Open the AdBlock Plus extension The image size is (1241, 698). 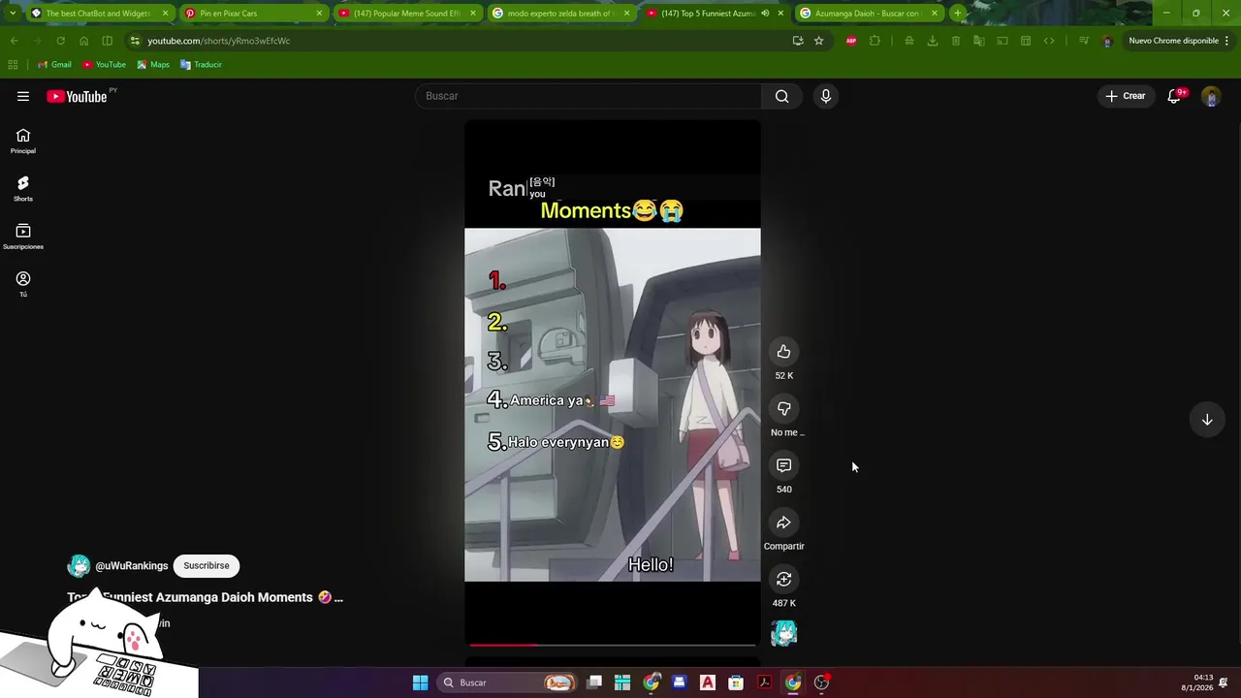851,41
